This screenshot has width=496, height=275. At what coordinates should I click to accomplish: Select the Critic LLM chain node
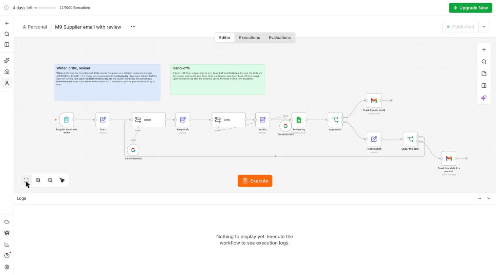tap(229, 120)
